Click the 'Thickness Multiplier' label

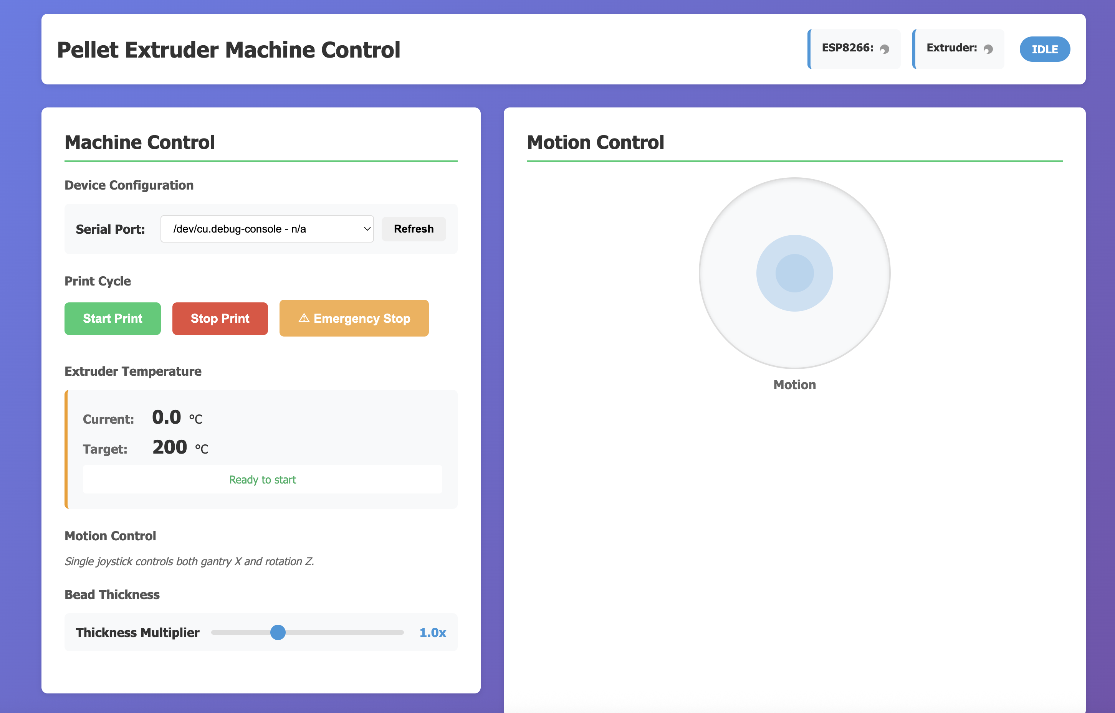click(137, 632)
